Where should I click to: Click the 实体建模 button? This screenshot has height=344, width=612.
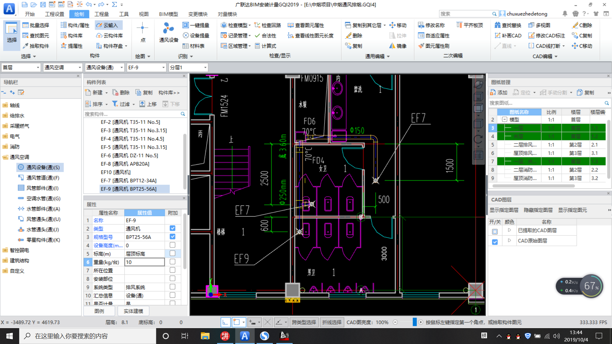pos(133,311)
